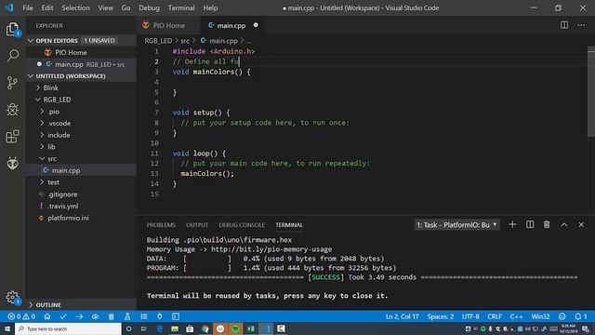Open the Explorer view in activity bar

click(x=12, y=29)
